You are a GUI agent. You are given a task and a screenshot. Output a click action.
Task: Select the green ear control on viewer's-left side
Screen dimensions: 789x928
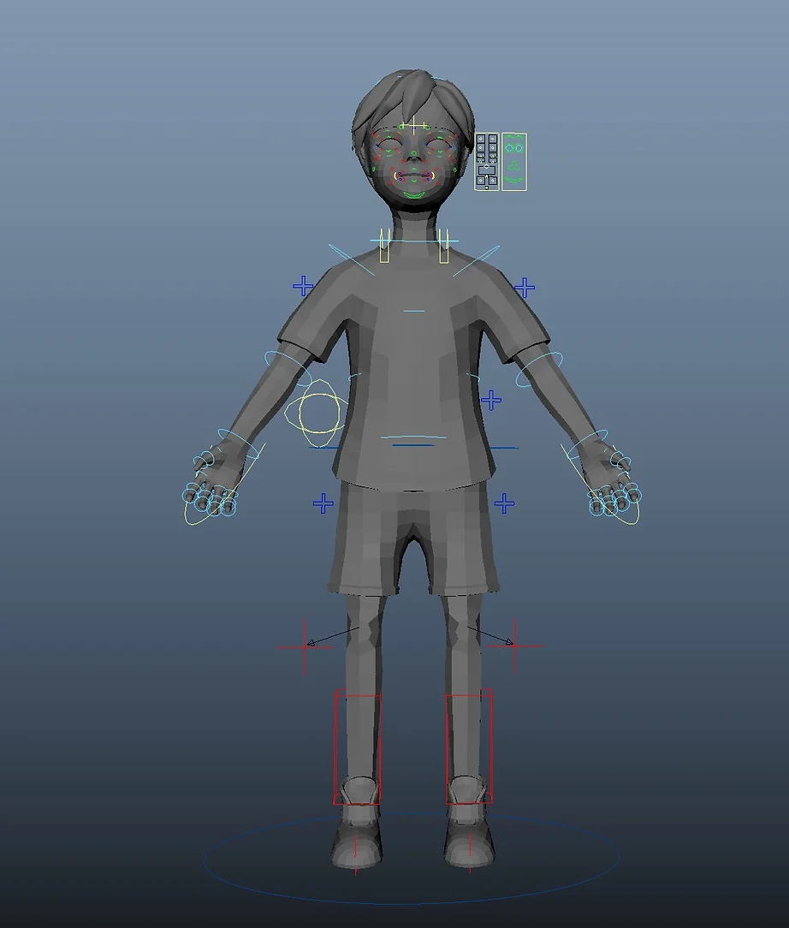pyautogui.click(x=375, y=170)
